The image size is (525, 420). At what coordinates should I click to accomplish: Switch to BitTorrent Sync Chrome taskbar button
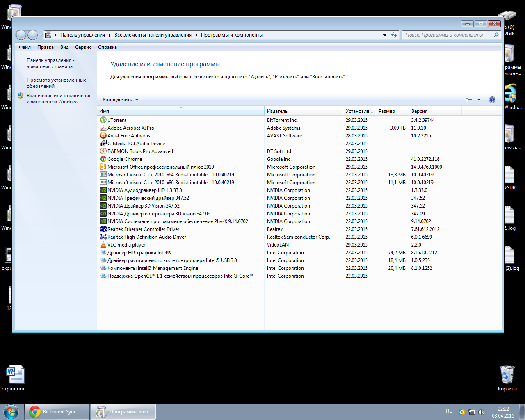(x=57, y=412)
